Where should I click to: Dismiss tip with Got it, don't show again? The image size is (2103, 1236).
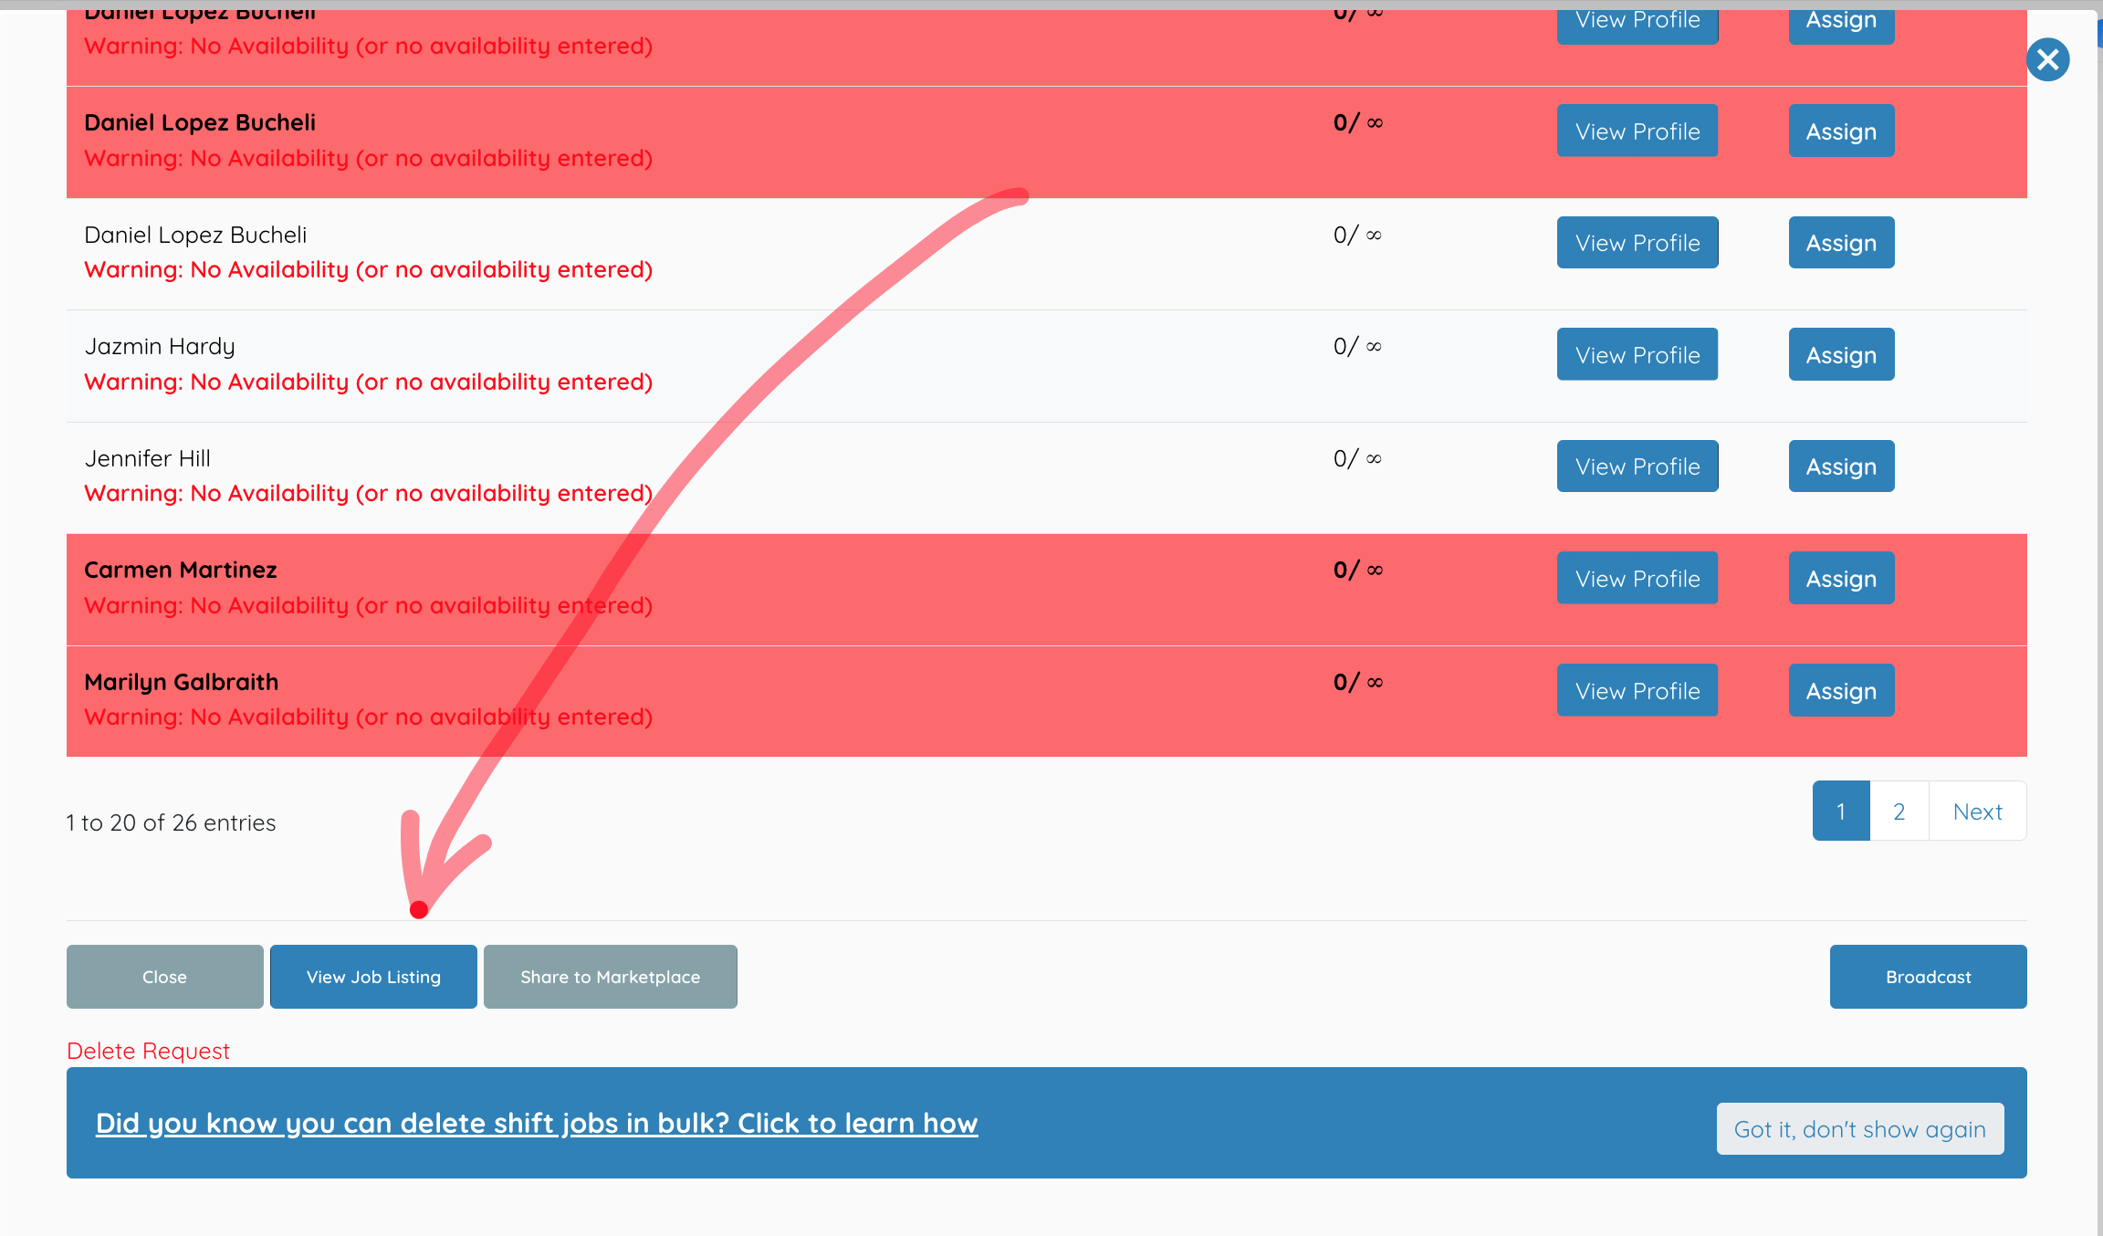(1860, 1129)
